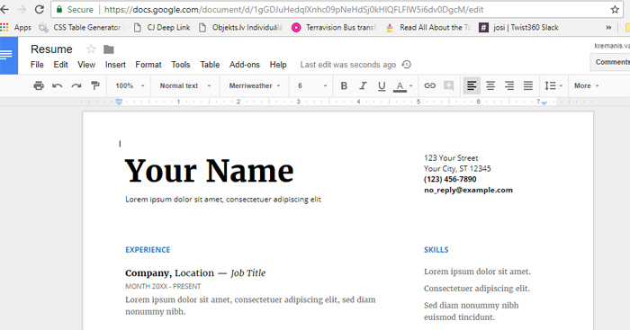Open revision history clock icon

click(407, 64)
